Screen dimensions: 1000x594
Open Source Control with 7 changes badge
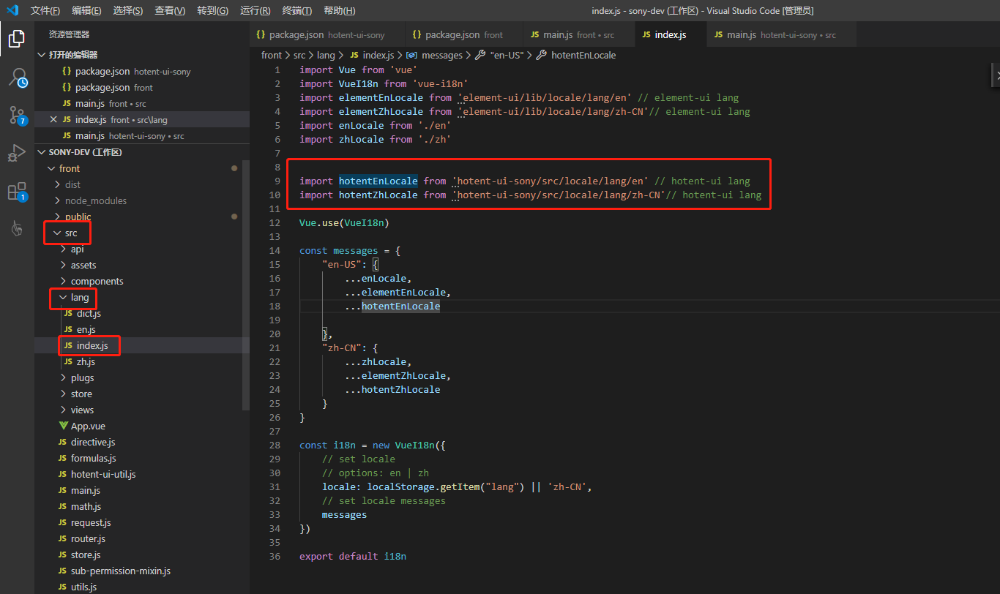click(17, 116)
